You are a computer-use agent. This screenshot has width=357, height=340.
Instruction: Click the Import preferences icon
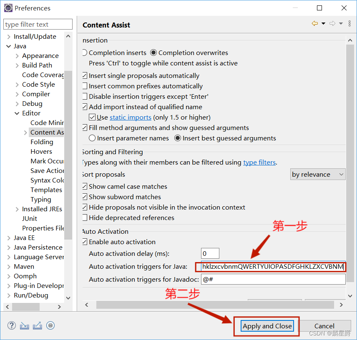click(24, 326)
